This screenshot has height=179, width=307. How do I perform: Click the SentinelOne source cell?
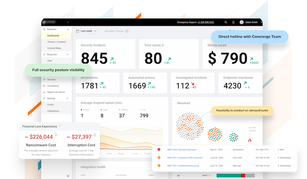(238, 150)
